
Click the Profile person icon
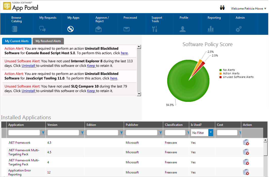tap(183, 29)
